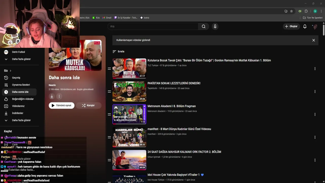Click the Tümünü oynat button
Viewport: 325px width, 183px height.
tap(61, 105)
